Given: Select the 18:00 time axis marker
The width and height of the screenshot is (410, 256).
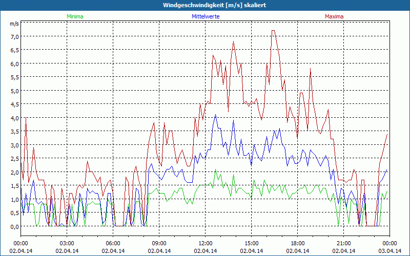Looking at the screenshot, I should (x=297, y=243).
